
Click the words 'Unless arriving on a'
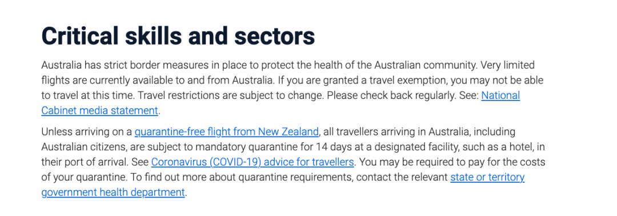pyautogui.click(x=87, y=131)
